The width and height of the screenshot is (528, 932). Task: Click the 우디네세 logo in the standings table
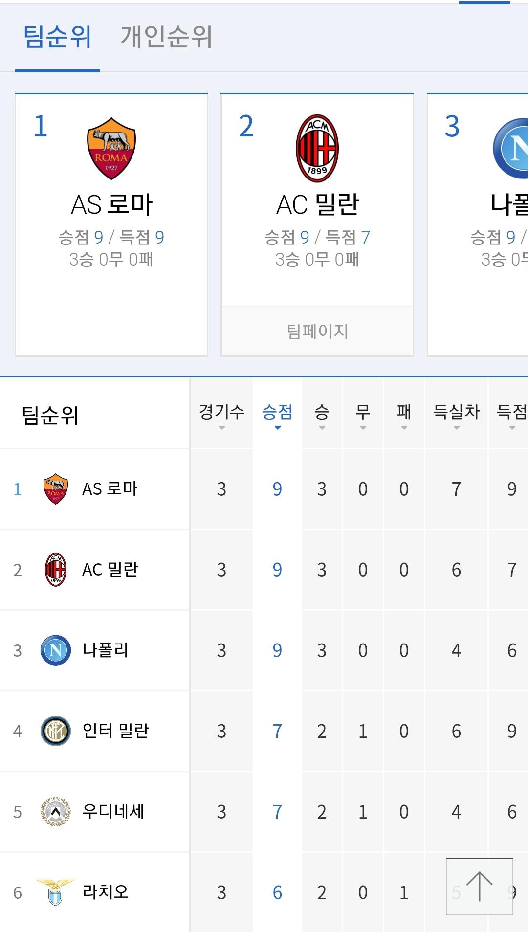[x=56, y=811]
